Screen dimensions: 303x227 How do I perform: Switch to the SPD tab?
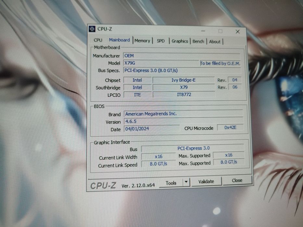pos(160,41)
